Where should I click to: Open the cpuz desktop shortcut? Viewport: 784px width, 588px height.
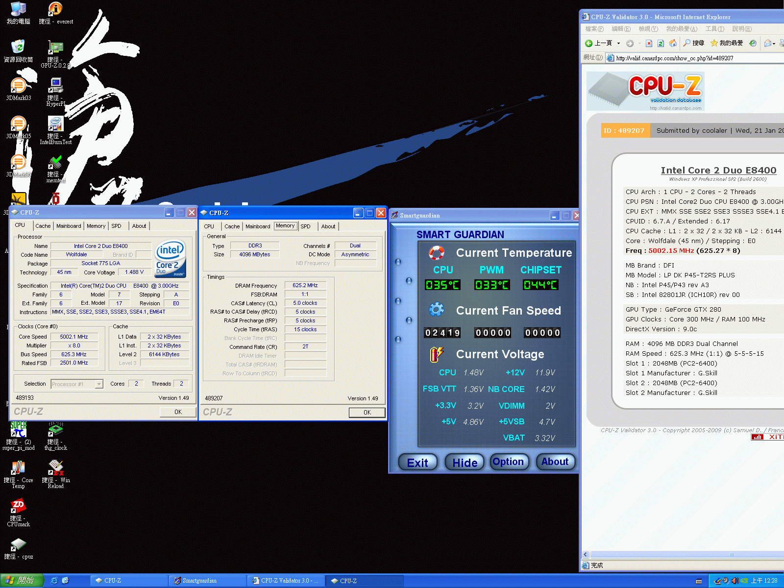18,548
